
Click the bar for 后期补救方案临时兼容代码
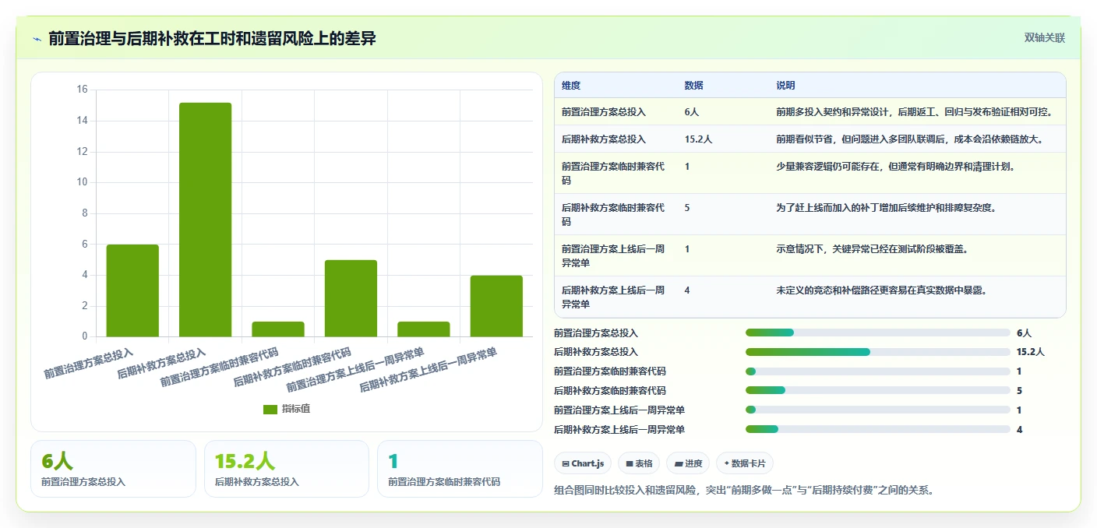tap(351, 298)
